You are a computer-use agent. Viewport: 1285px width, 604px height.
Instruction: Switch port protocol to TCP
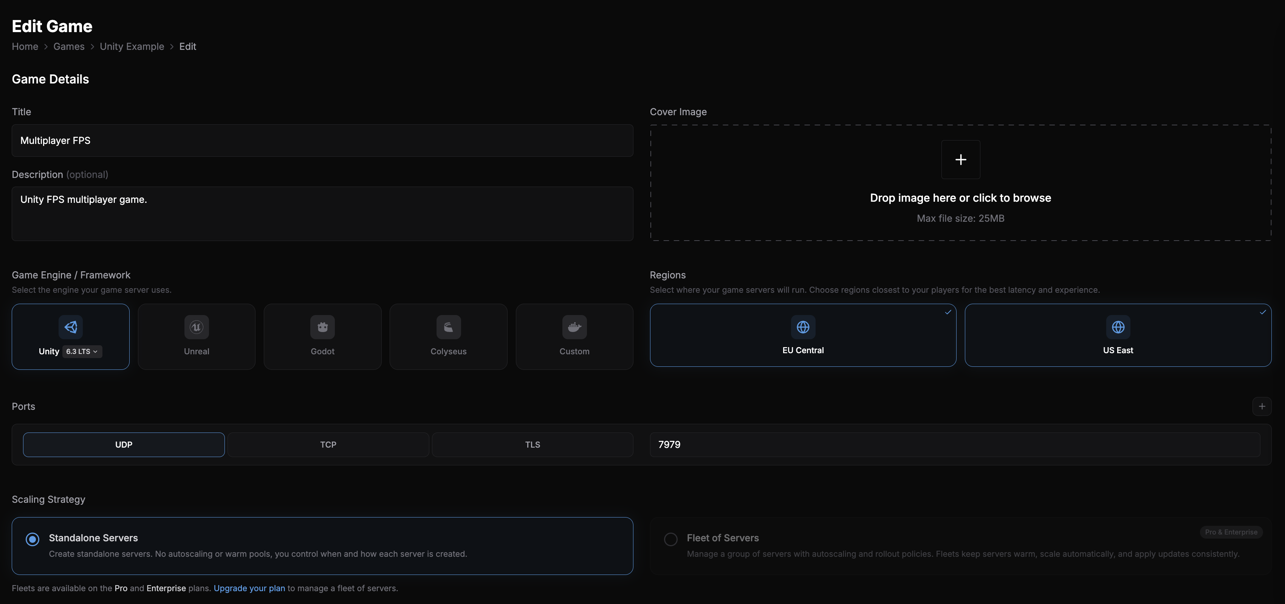[x=328, y=444]
